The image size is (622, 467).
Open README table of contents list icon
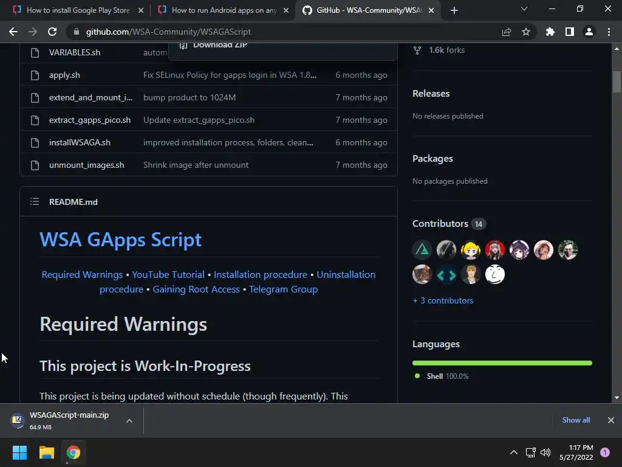pyautogui.click(x=35, y=202)
